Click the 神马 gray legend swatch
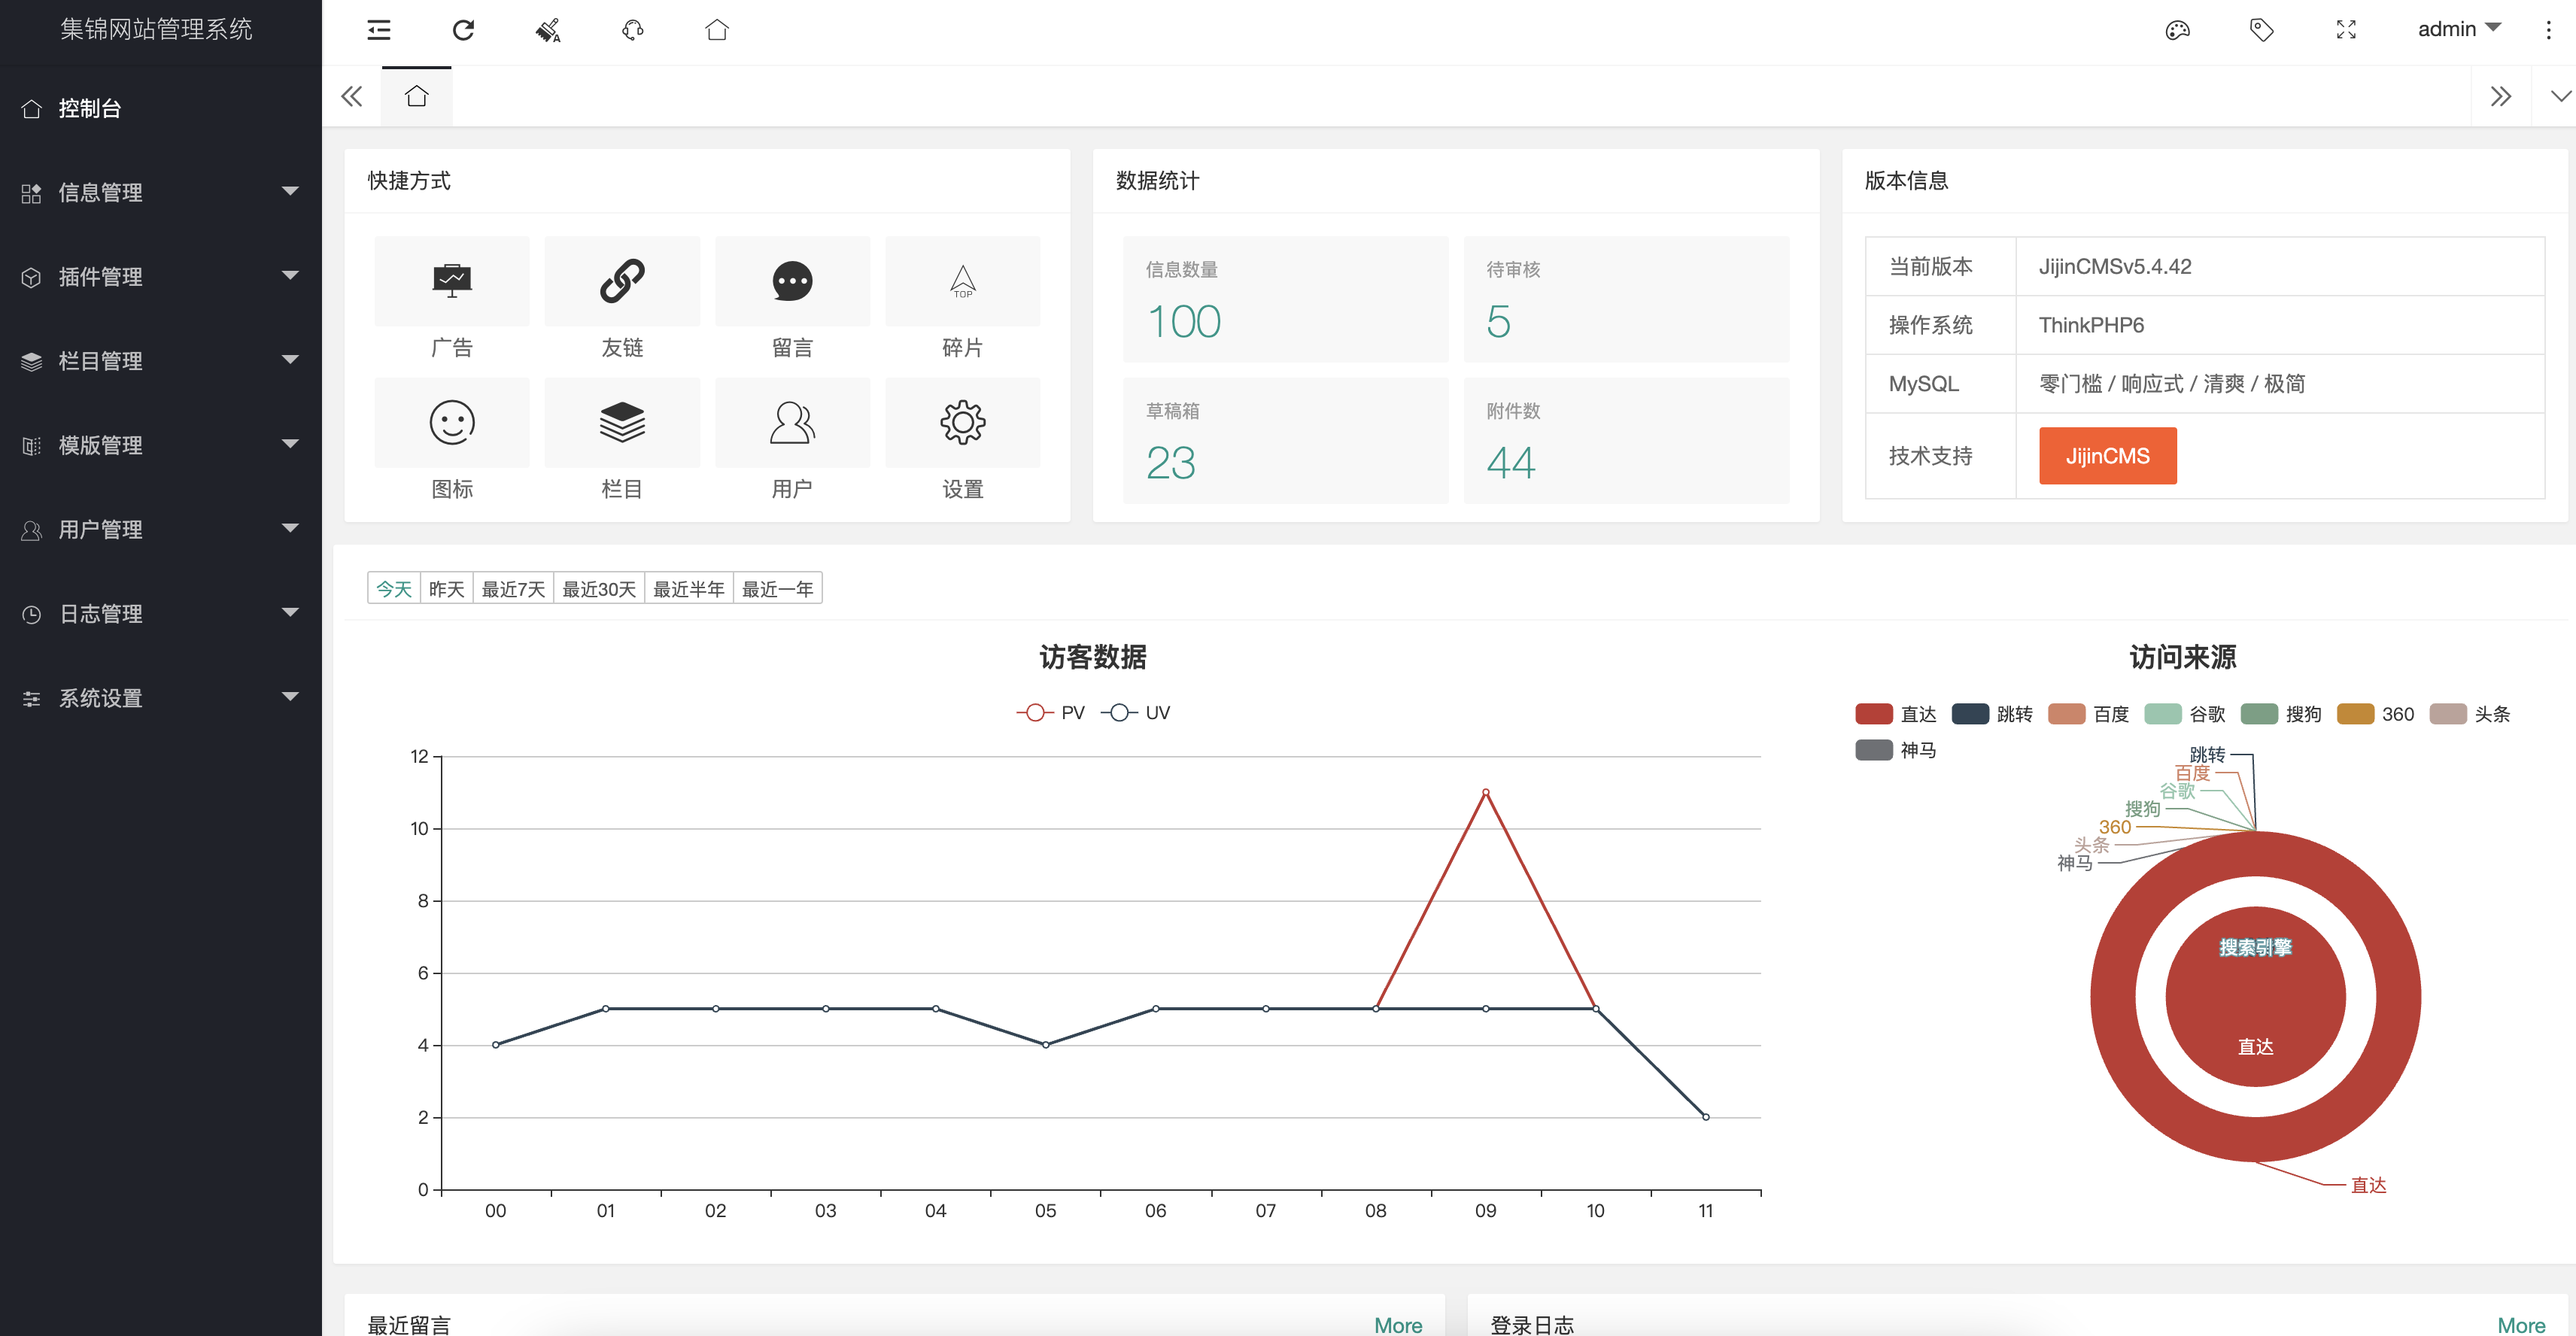The width and height of the screenshot is (2576, 1336). coord(1873,750)
